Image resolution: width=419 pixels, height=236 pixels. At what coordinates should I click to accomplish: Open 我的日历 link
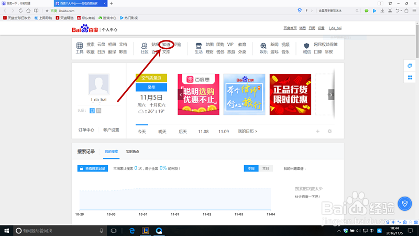coord(247,132)
